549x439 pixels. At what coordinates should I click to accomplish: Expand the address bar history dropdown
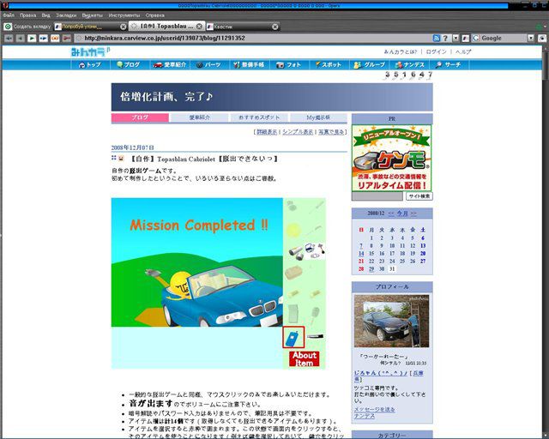point(455,39)
